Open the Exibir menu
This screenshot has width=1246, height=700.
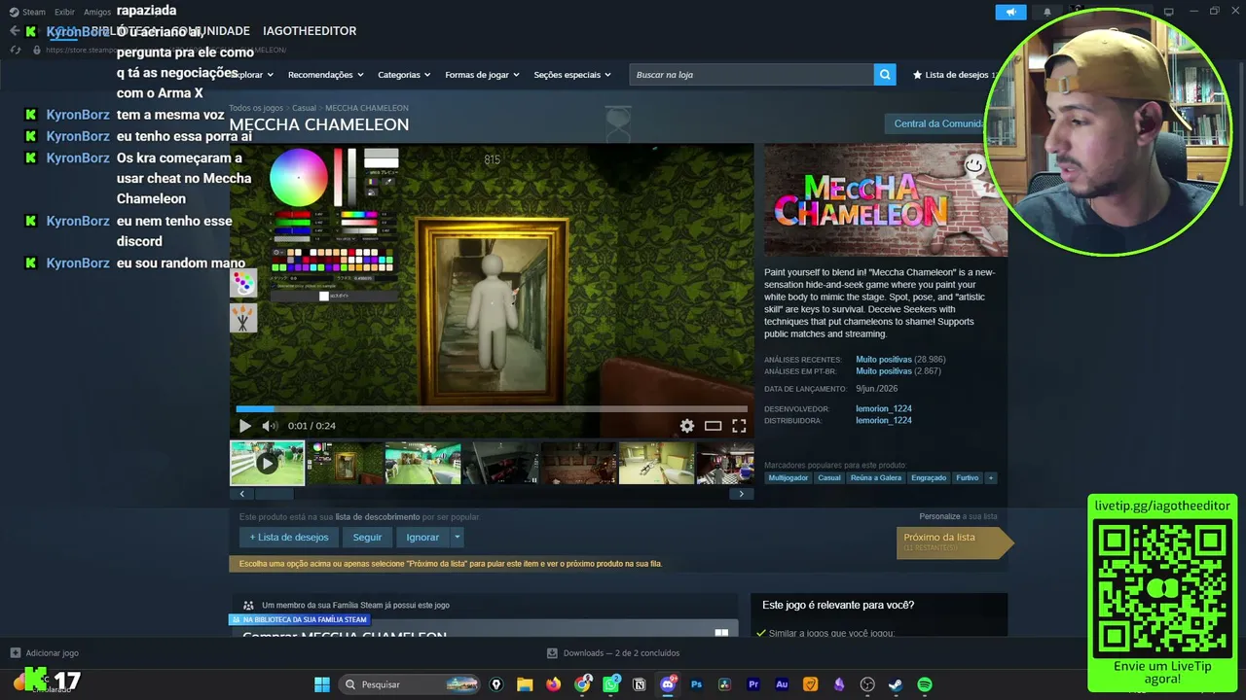pos(64,12)
